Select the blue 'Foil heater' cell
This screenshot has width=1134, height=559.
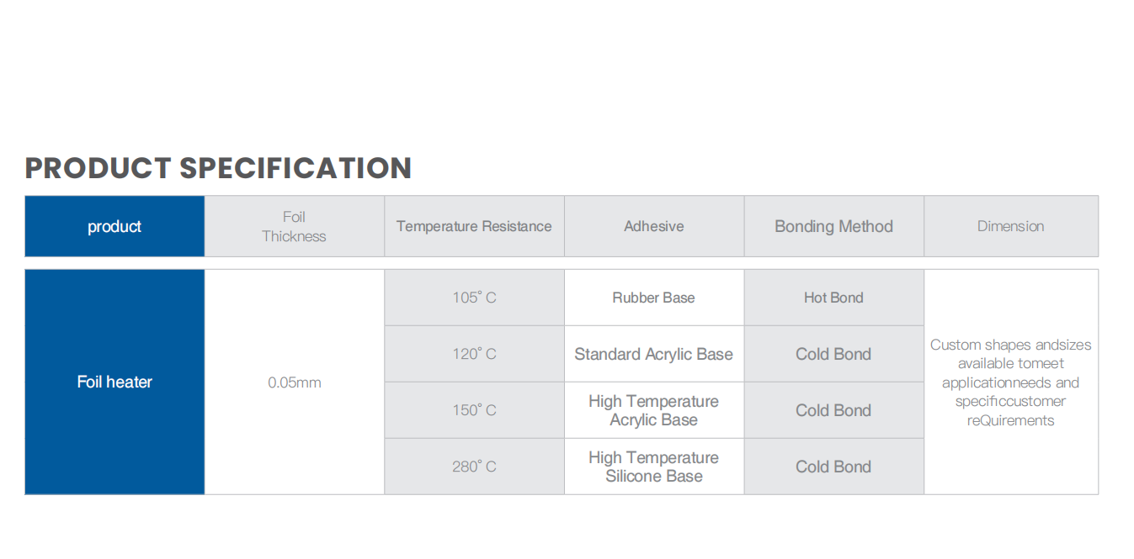[x=114, y=382]
